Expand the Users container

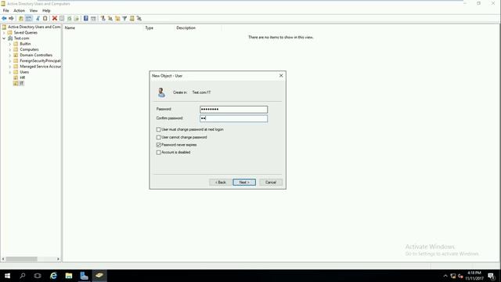10,72
